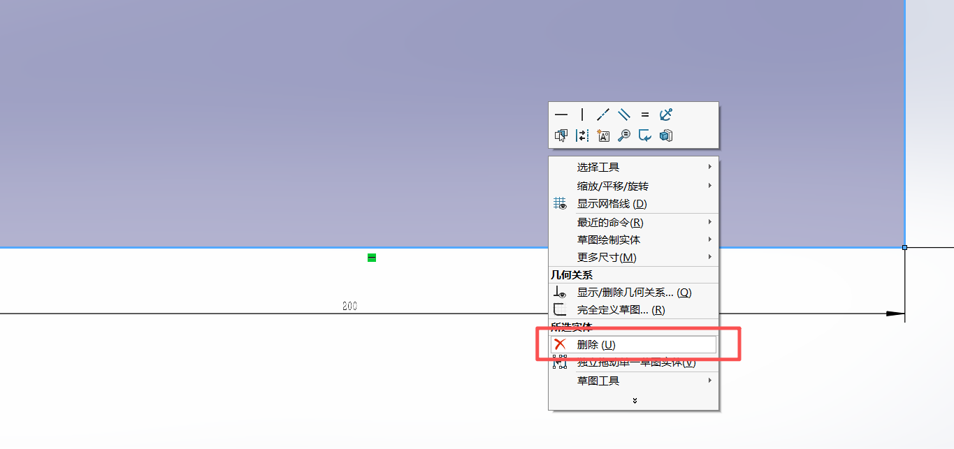Click 完全定义草图... (R)

point(621,310)
